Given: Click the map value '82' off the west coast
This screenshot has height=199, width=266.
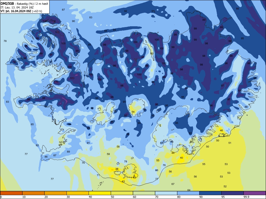Looking at the screenshot, I should 37,145.
